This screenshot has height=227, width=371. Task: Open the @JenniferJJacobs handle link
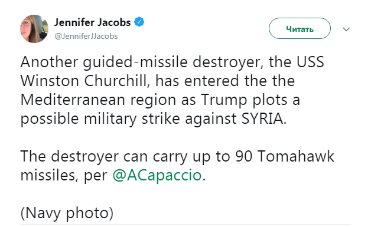[86, 36]
